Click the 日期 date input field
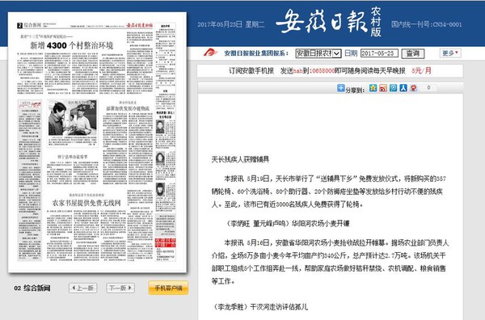Screen dimensions: 485x320 click(379, 53)
